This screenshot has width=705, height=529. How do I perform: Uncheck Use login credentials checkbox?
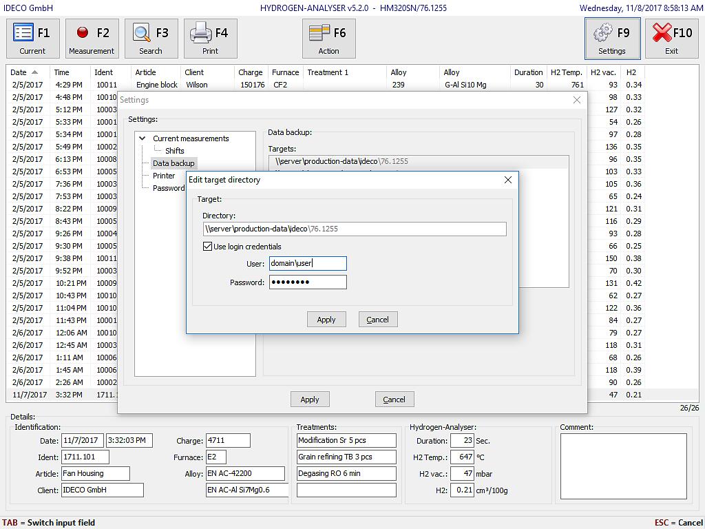pyautogui.click(x=208, y=247)
